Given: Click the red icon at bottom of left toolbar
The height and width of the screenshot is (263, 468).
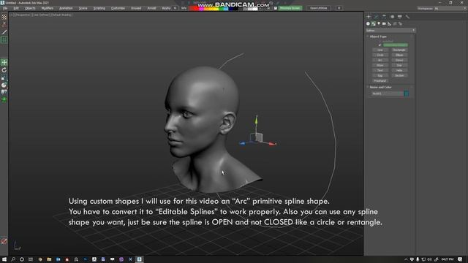Looking at the screenshot, I should coord(4,241).
